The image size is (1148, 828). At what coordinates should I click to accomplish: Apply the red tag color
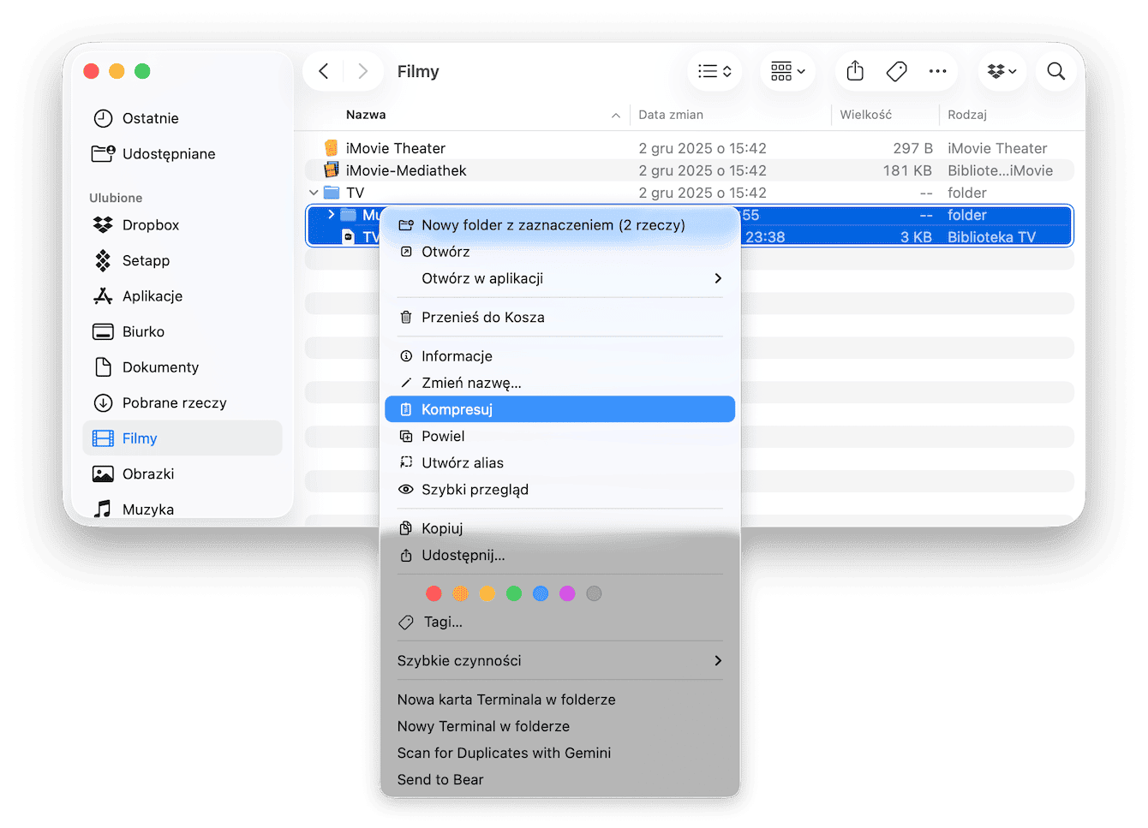click(x=433, y=593)
